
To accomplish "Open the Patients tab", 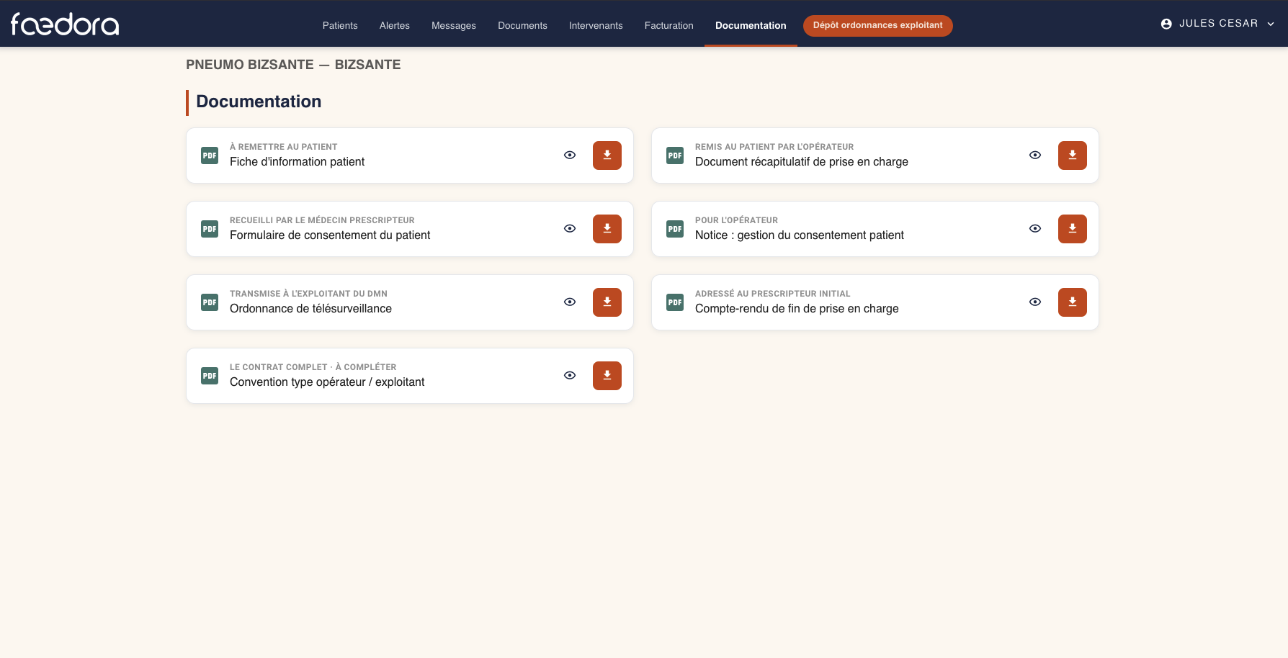I will pos(340,25).
